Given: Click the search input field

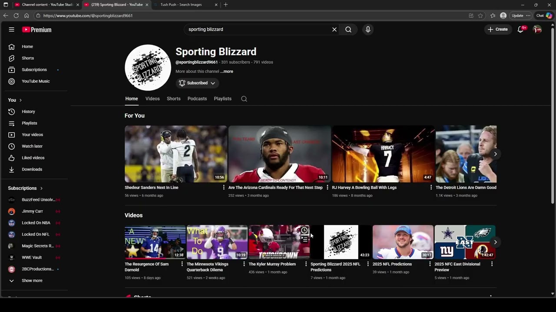Looking at the screenshot, I should click(258, 29).
